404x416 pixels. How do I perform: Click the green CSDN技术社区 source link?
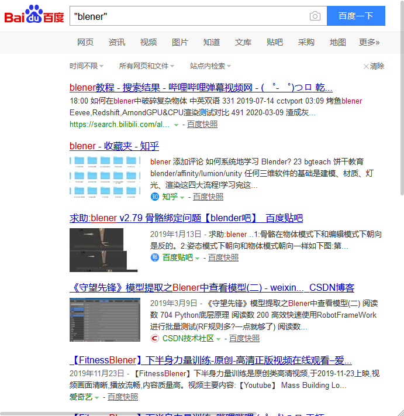pos(188,338)
